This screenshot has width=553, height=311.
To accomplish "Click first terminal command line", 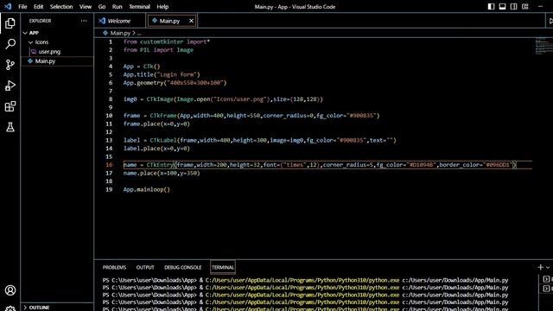I will tap(305, 280).
